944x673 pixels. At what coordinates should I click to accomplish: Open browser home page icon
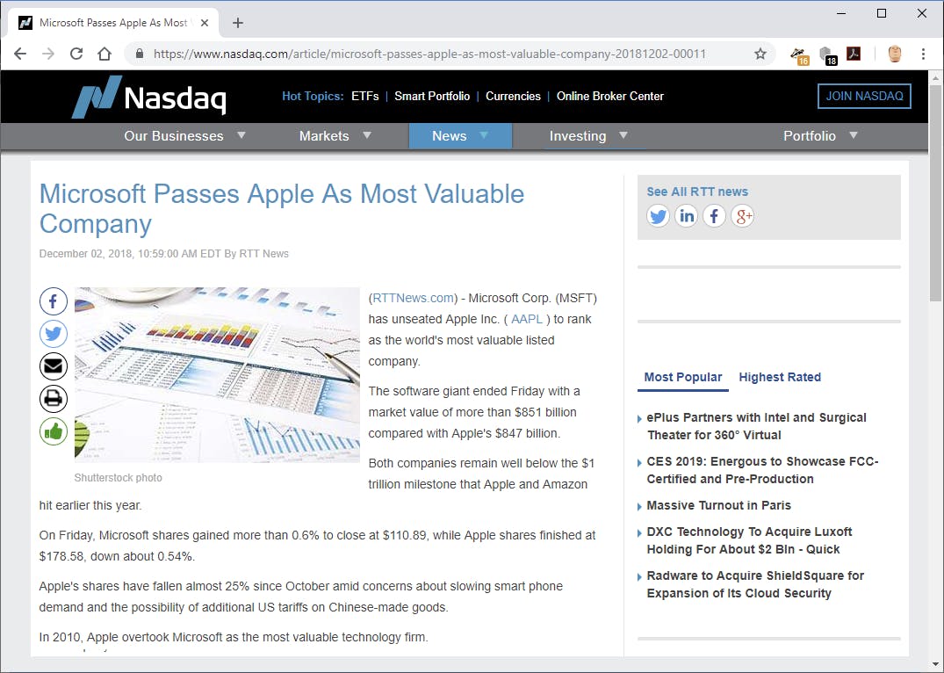(104, 54)
